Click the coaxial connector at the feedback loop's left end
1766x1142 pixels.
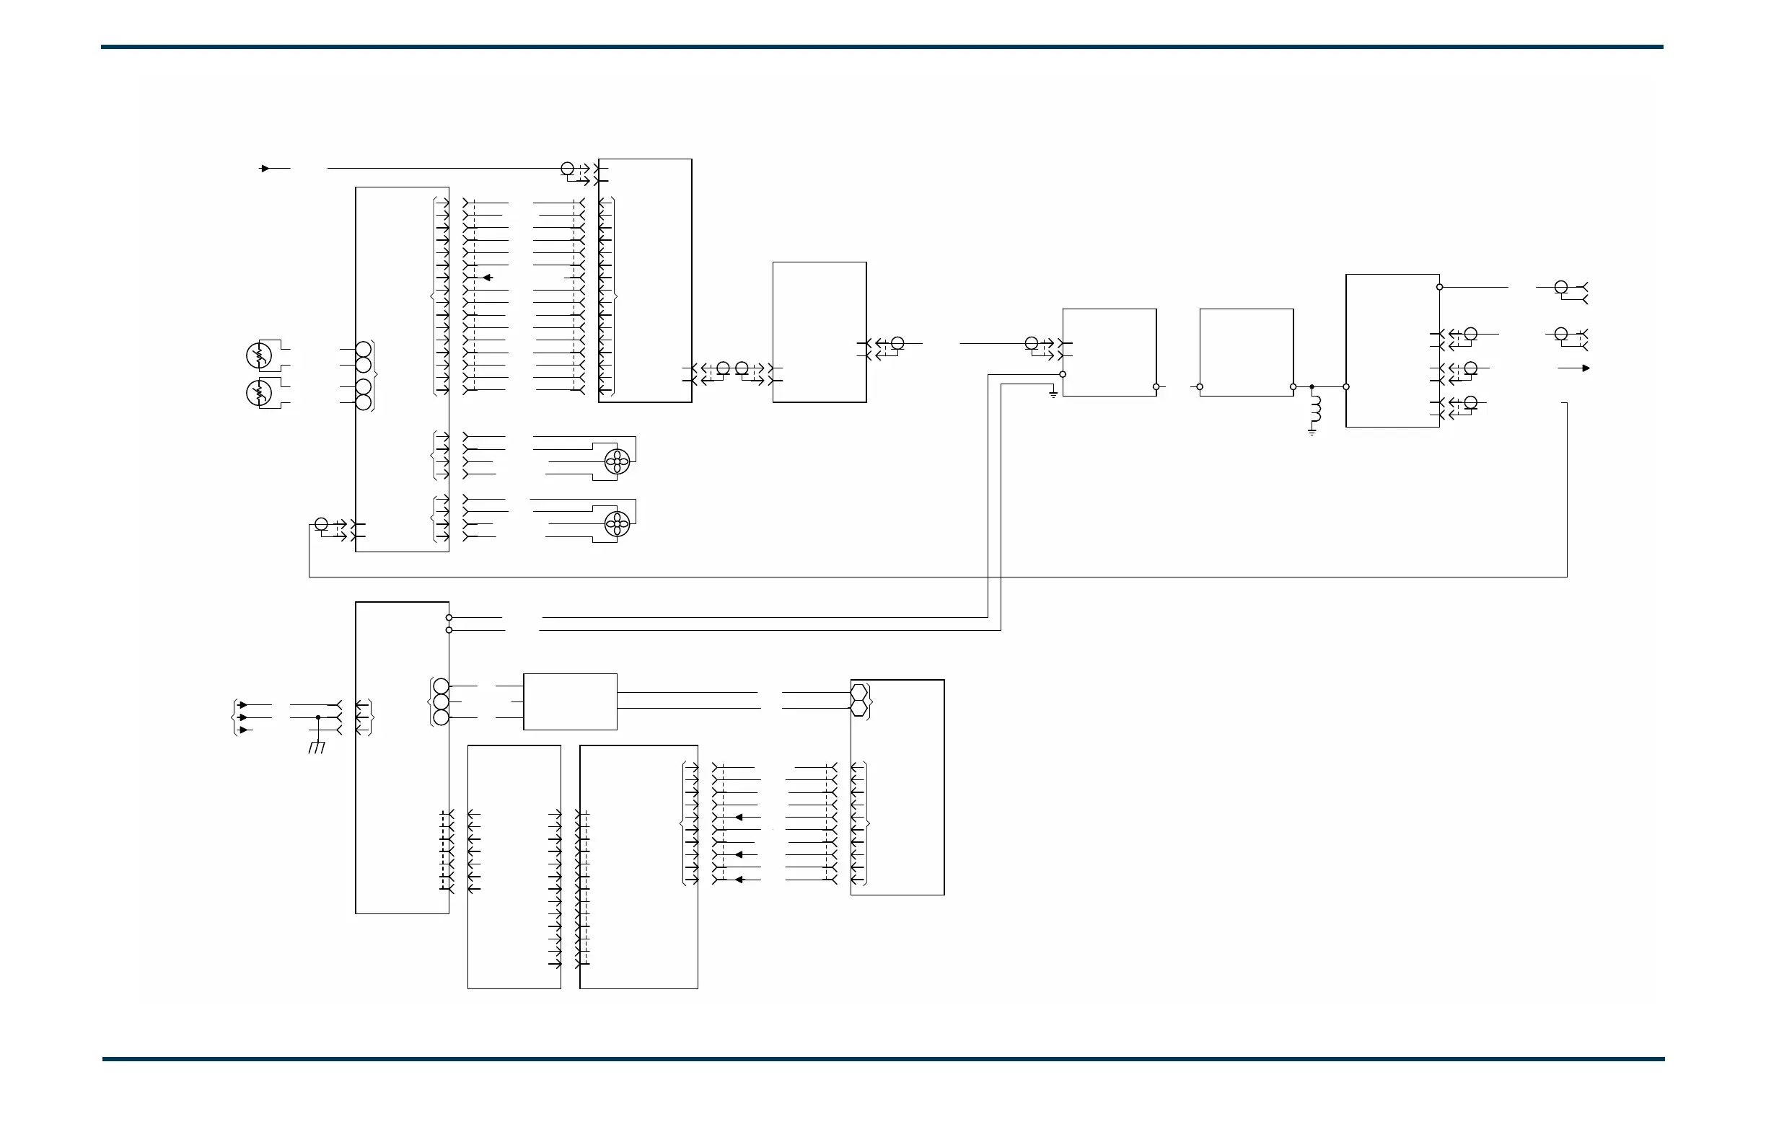[321, 524]
